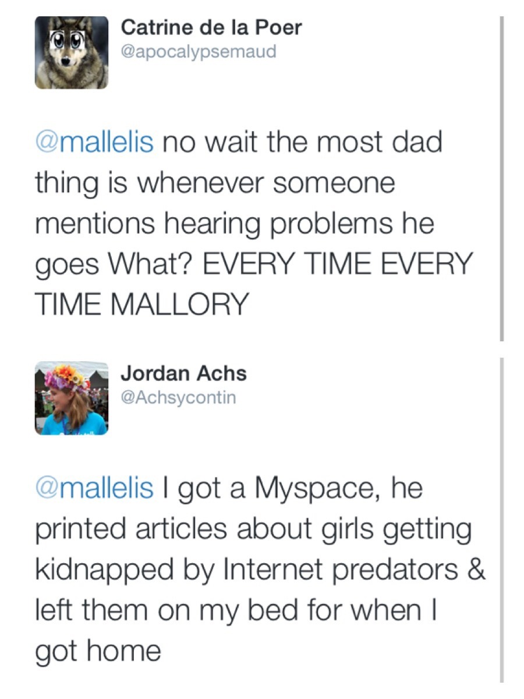This screenshot has height=699, width=524.
Task: Click the @apocalypsemaud handle
Action: tap(198, 52)
